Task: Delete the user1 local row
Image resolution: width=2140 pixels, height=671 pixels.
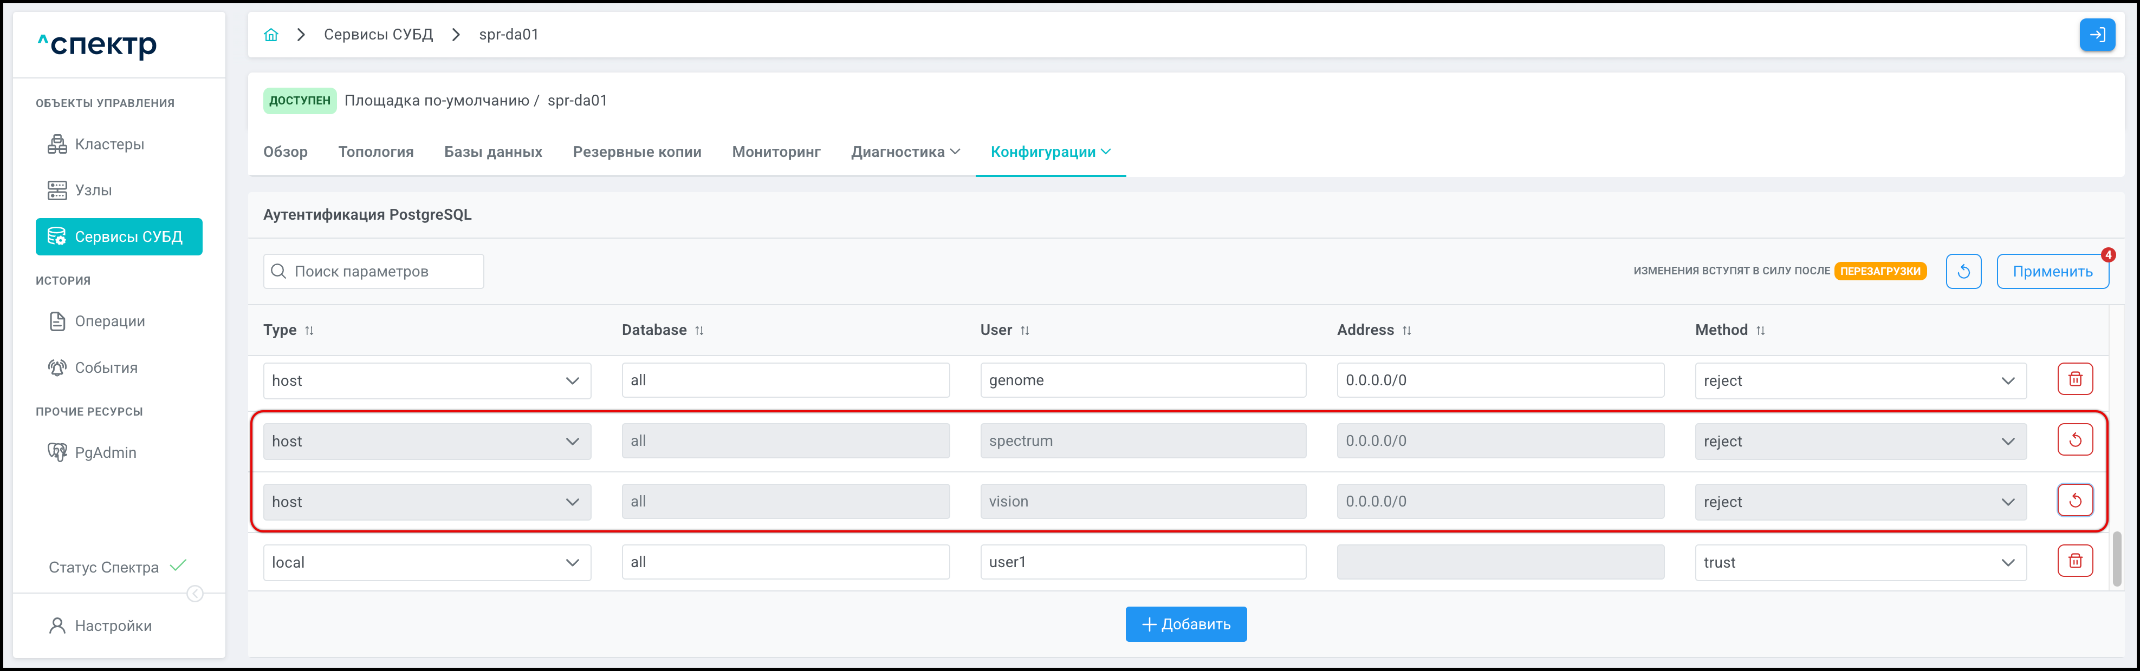Action: pos(2074,562)
